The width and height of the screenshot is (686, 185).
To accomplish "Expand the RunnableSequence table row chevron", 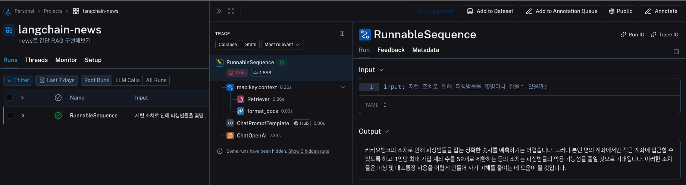I will [x=23, y=116].
